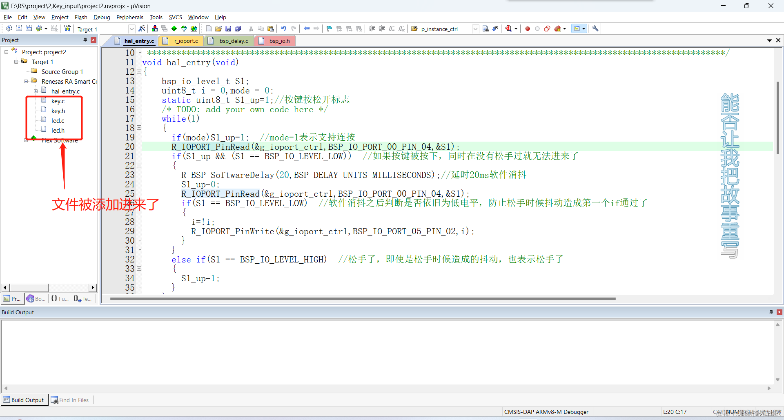Toggle pin on the Build Output panel
The image size is (784, 420).
click(x=771, y=312)
